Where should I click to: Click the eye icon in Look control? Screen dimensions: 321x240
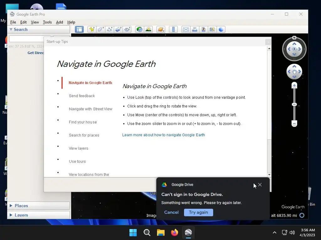point(294,49)
